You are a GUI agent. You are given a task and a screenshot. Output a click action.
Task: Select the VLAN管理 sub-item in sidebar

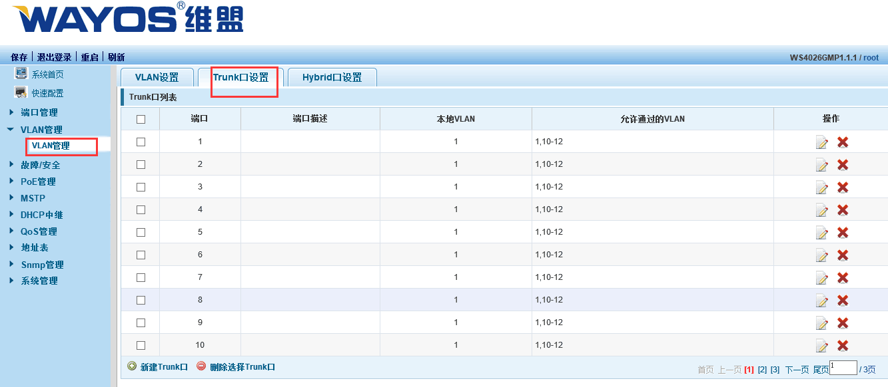pyautogui.click(x=51, y=146)
